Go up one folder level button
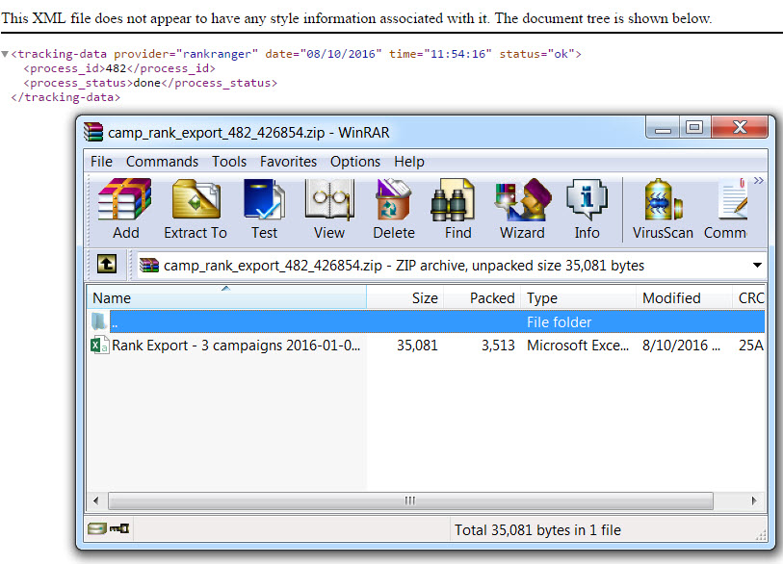The height and width of the screenshot is (564, 783). pyautogui.click(x=105, y=265)
